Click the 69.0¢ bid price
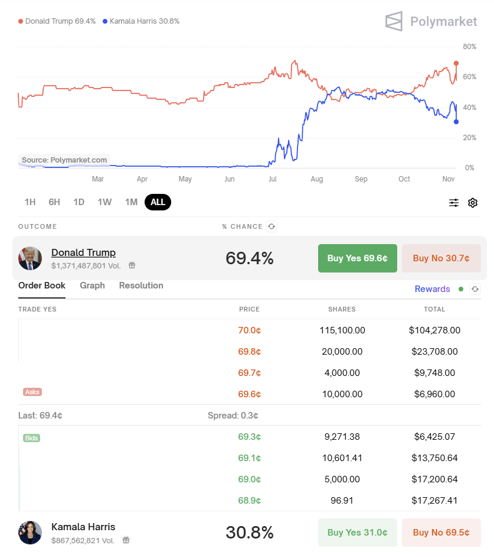The width and height of the screenshot is (494, 558). pos(250,479)
